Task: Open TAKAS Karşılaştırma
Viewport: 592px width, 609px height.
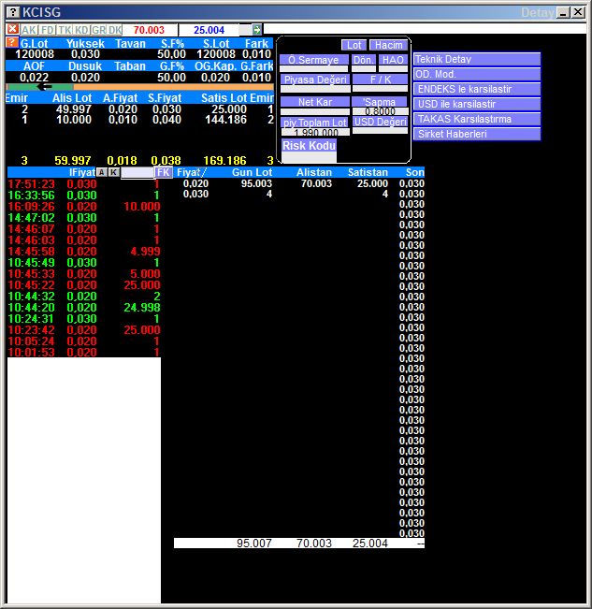Action: click(x=477, y=119)
